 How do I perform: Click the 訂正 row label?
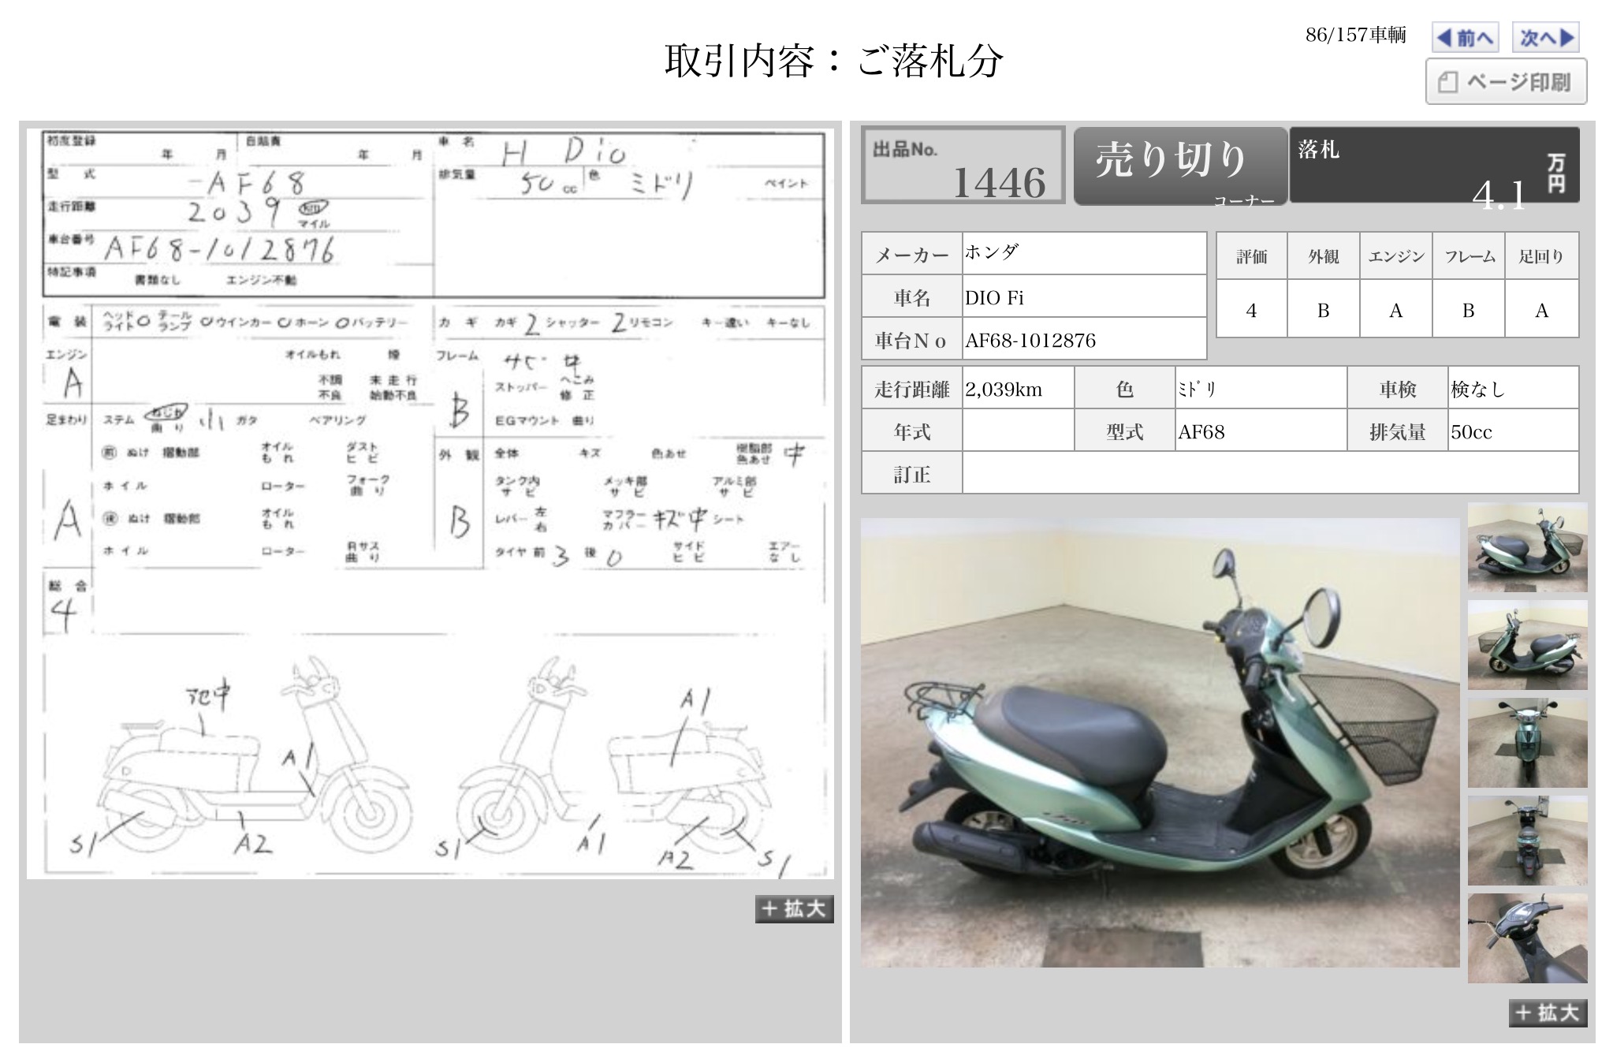912,474
